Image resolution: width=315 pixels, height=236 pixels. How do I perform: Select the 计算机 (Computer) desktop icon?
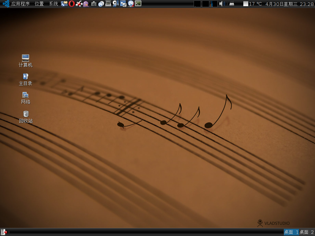26,61
